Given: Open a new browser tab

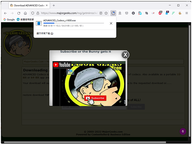Looking at the screenshot, I should click(54, 5).
